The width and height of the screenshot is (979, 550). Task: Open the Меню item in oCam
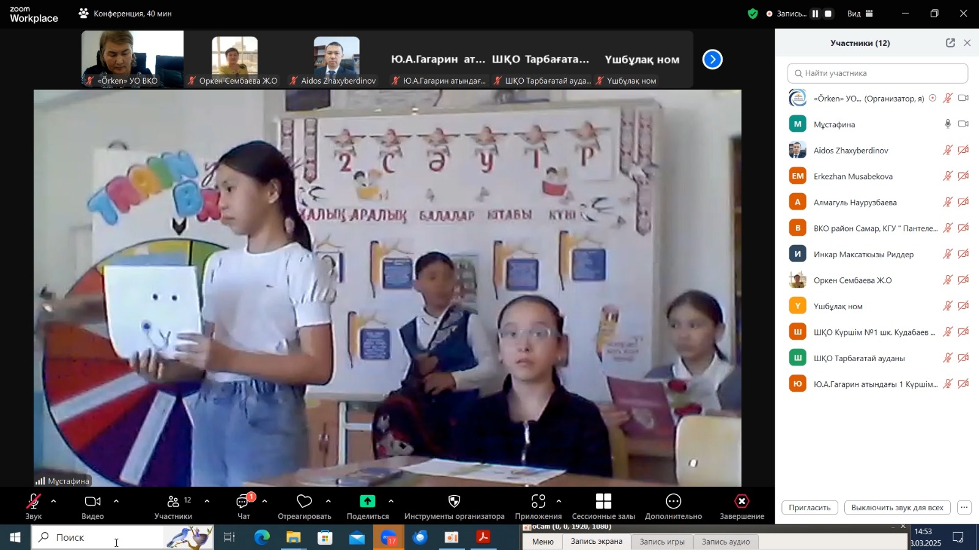click(543, 541)
